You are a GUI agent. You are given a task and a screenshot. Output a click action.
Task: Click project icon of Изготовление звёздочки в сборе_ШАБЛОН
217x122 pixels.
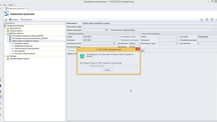10,36
